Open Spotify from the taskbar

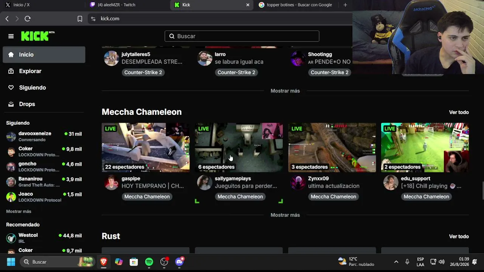pos(149,262)
